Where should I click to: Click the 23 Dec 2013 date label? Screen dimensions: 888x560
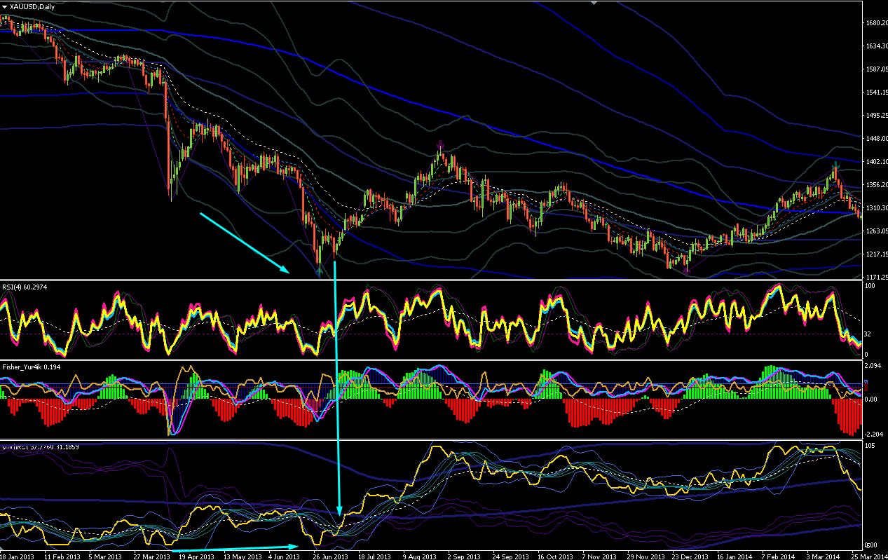[689, 556]
